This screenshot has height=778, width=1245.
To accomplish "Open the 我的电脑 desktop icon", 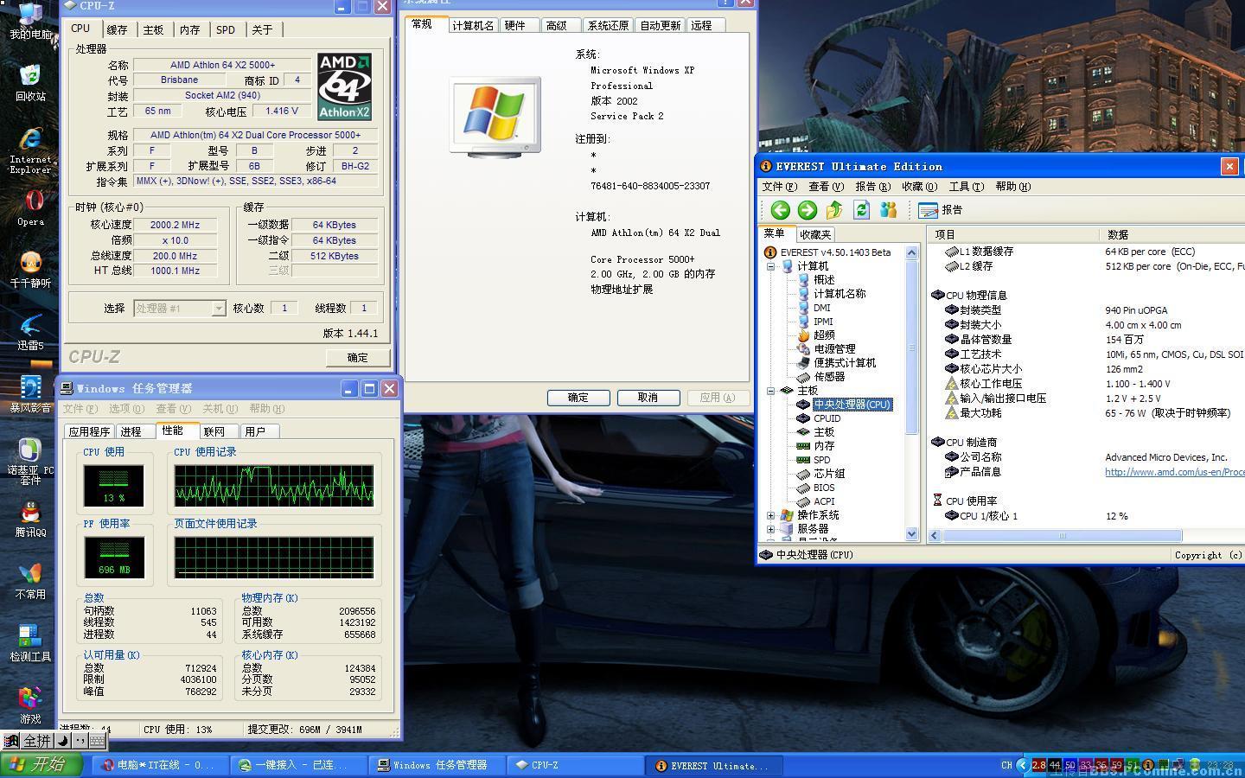I will [x=30, y=21].
